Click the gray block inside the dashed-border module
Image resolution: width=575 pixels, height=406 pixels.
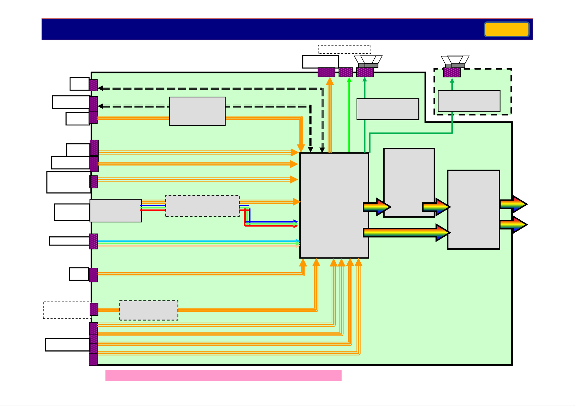point(469,101)
